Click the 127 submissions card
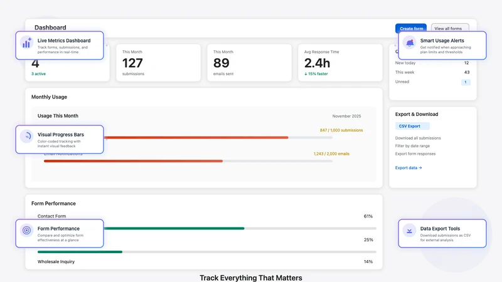The width and height of the screenshot is (502, 282). tap(158, 63)
